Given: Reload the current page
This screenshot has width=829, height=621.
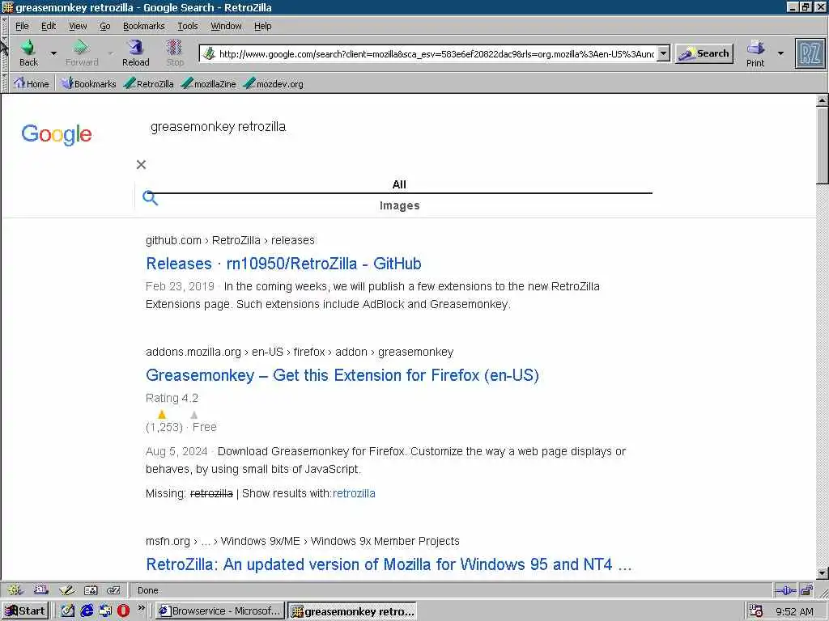Looking at the screenshot, I should 136,53.
